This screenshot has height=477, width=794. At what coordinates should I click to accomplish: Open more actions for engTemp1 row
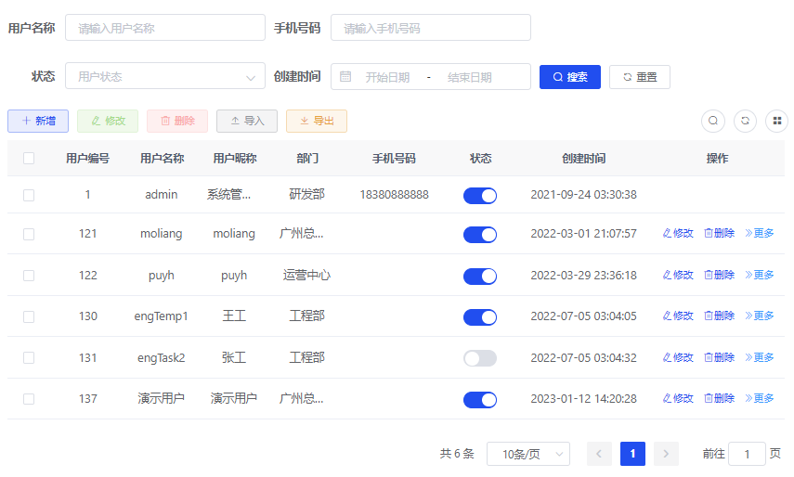tap(759, 316)
